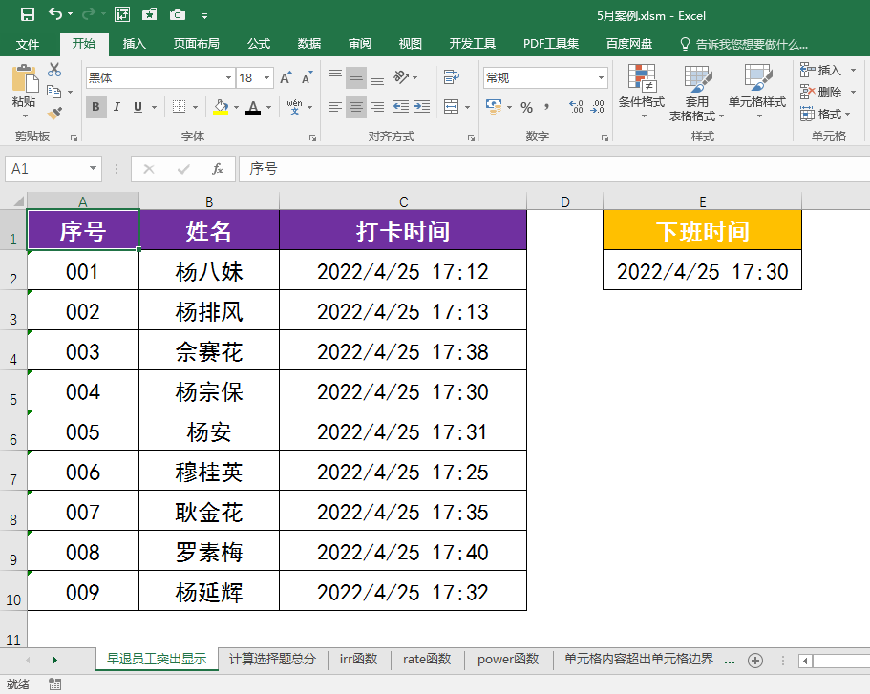This screenshot has height=694, width=870.
Task: Open Format as Table (套用表格格式)
Action: (697, 92)
